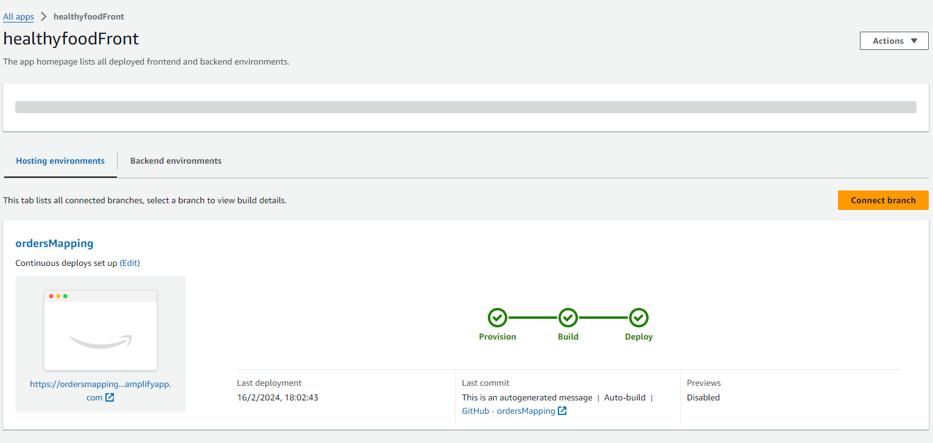Screen dimensions: 933x443
Task: Open the GitHub - ordersMapping link
Action: click(x=509, y=411)
